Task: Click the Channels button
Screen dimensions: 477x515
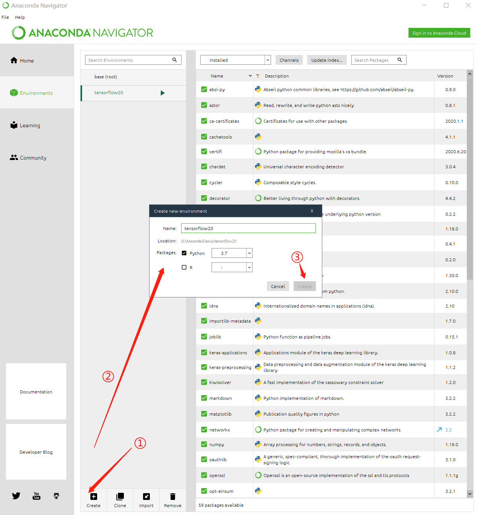Action: pos(289,60)
